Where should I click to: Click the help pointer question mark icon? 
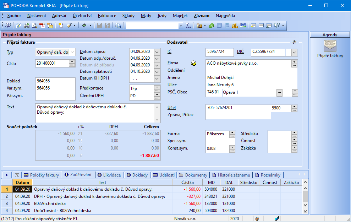(277, 26)
